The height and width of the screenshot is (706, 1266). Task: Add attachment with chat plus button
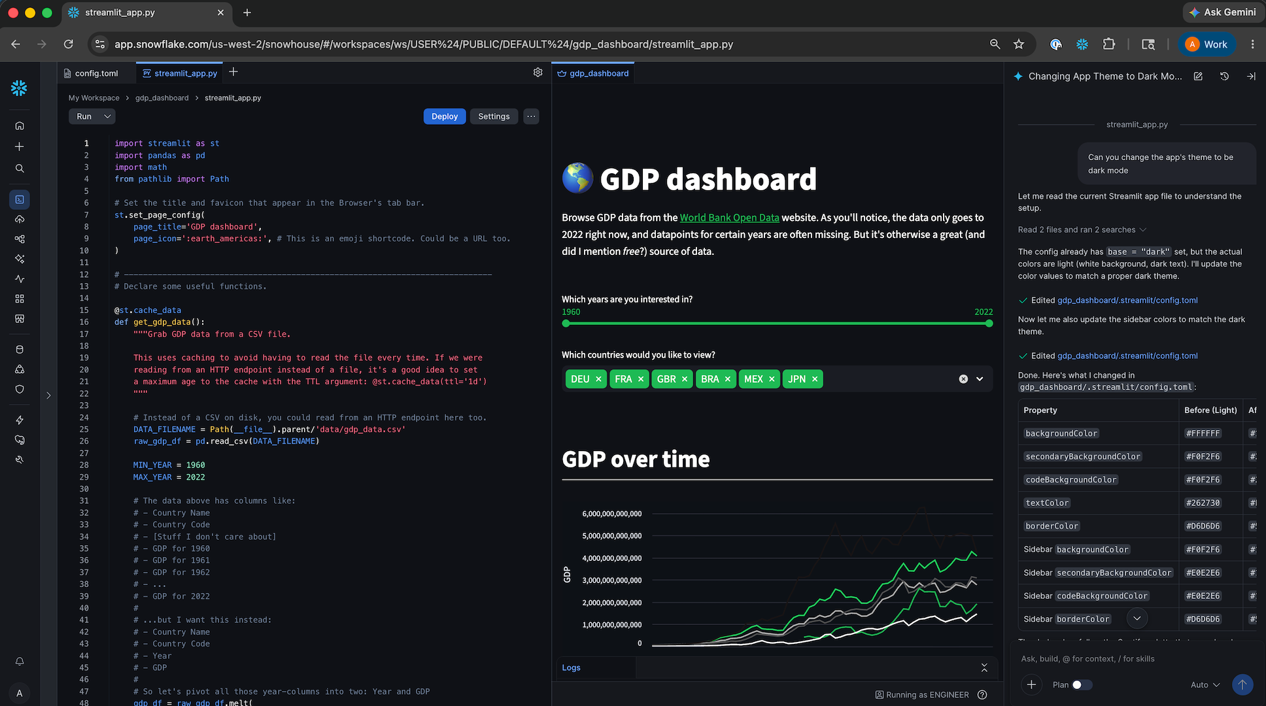[1031, 684]
